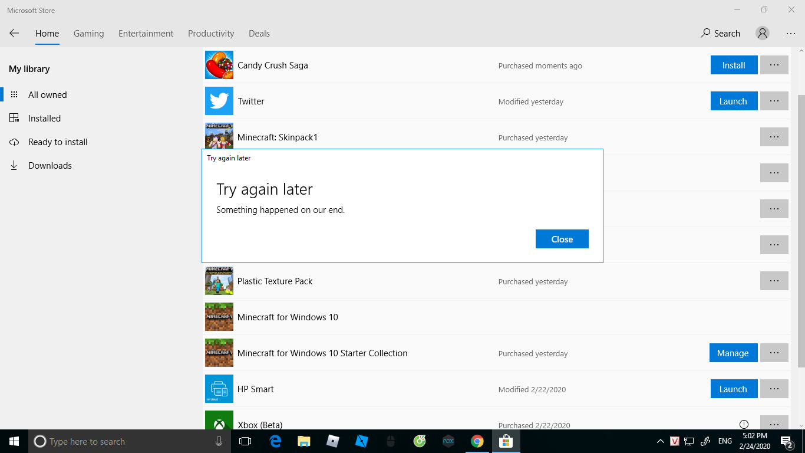Click the Twitter bird icon
This screenshot has height=453, width=805.
tap(219, 101)
